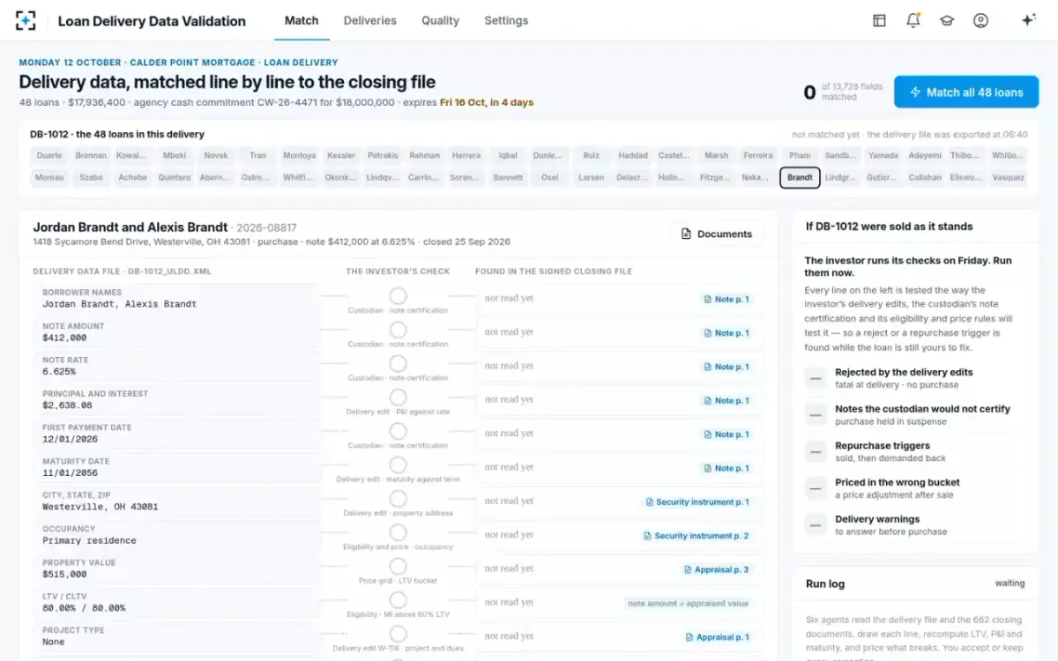The width and height of the screenshot is (1058, 661).
Task: Select the Kessler loan chip
Action: (x=341, y=155)
